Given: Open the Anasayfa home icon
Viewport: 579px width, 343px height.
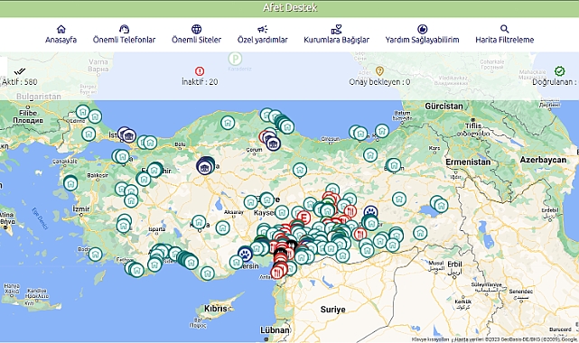Looking at the screenshot, I should coord(61,29).
